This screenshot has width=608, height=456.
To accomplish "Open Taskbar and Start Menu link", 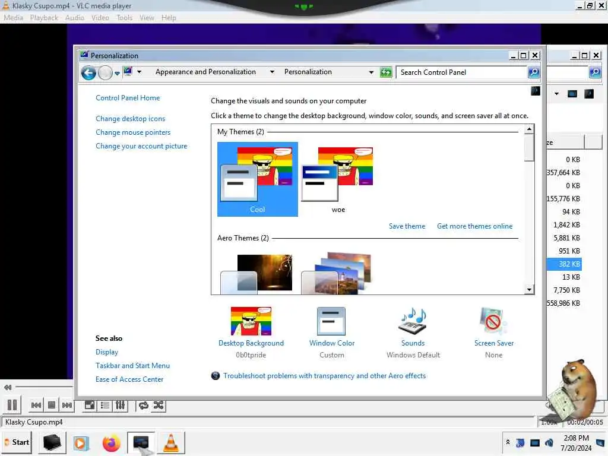I will [x=132, y=366].
